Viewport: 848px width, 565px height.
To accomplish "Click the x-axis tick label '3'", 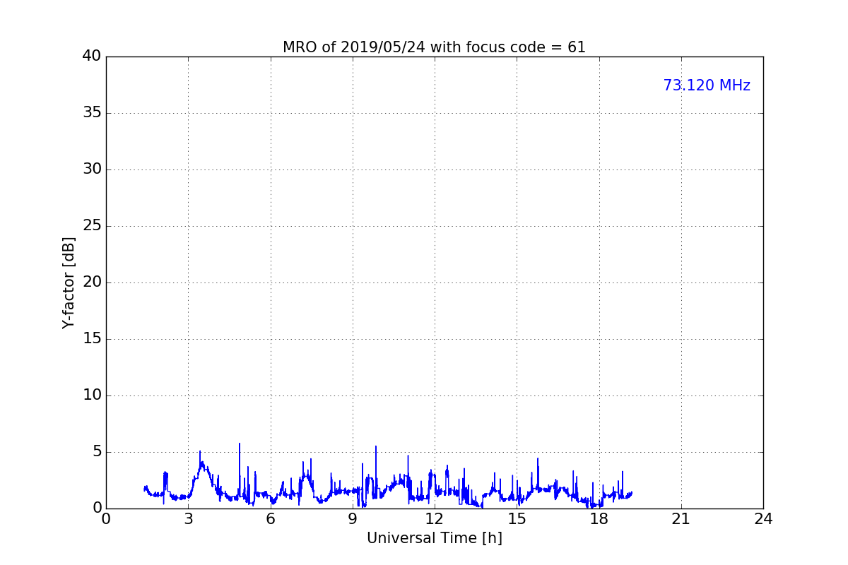I will 188,518.
